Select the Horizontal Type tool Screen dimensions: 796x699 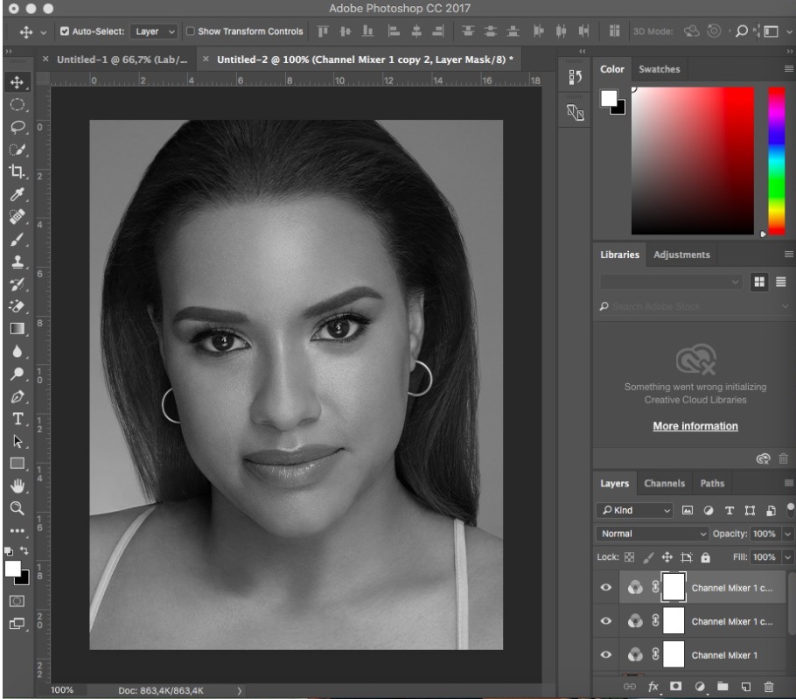pos(17,418)
